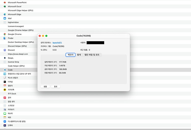Minimize the Code(76298) window

coord(43,36)
